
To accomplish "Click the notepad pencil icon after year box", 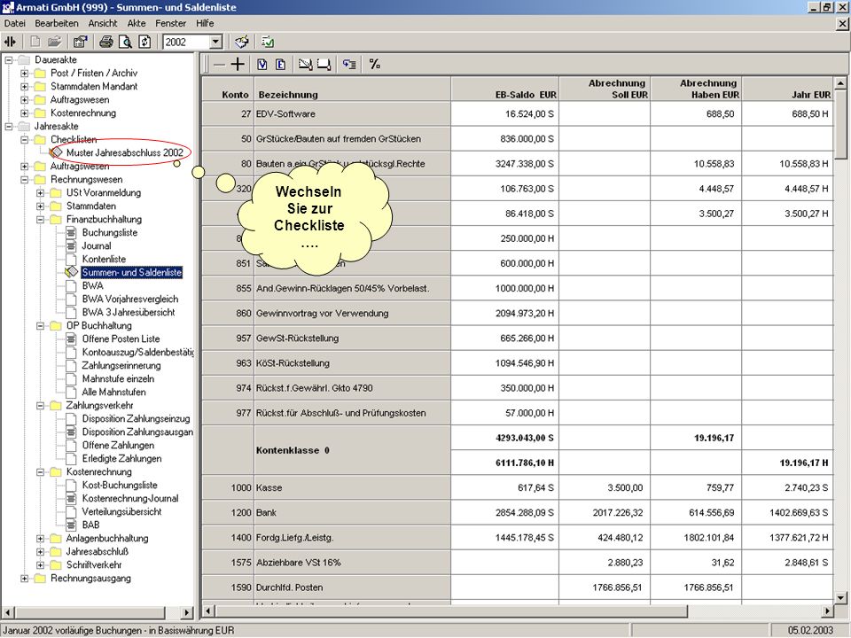I will coord(241,42).
